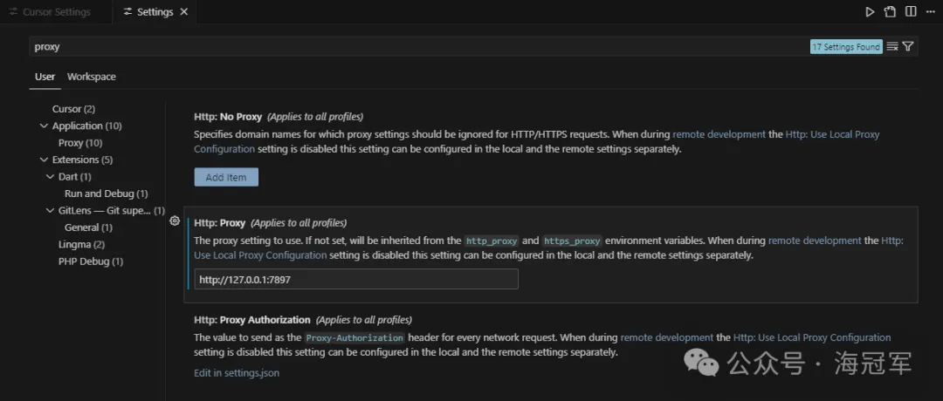This screenshot has width=943, height=401.
Task: Open the more actions ellipsis menu
Action: [929, 12]
